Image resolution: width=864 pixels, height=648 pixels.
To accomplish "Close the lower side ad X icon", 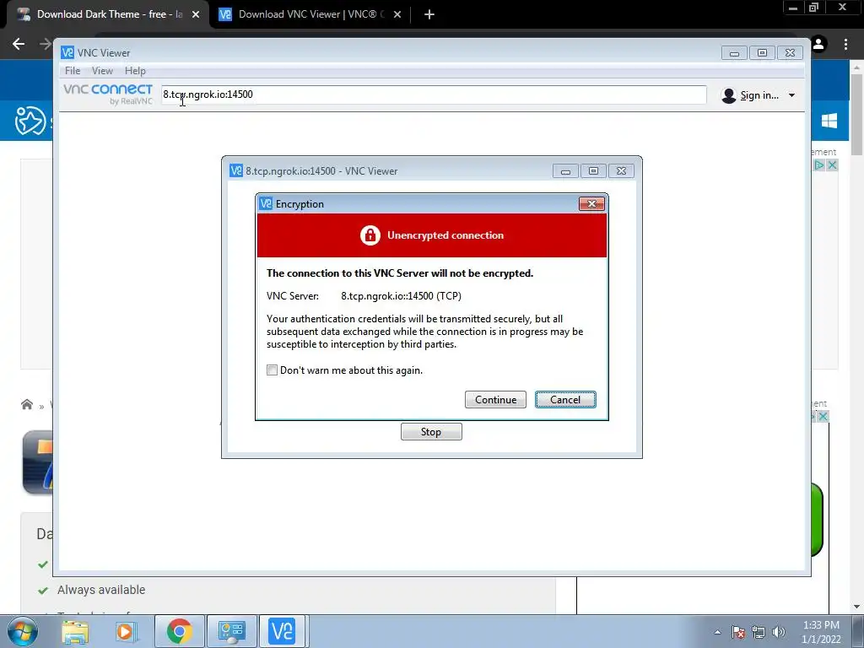I will pyautogui.click(x=823, y=416).
